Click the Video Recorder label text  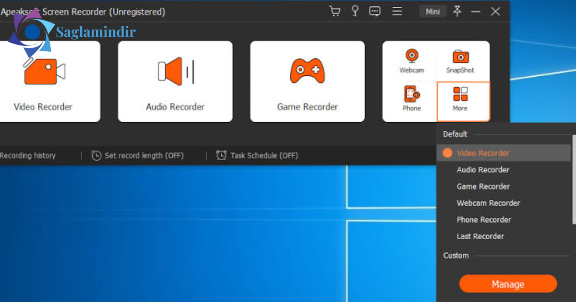pyautogui.click(x=43, y=107)
